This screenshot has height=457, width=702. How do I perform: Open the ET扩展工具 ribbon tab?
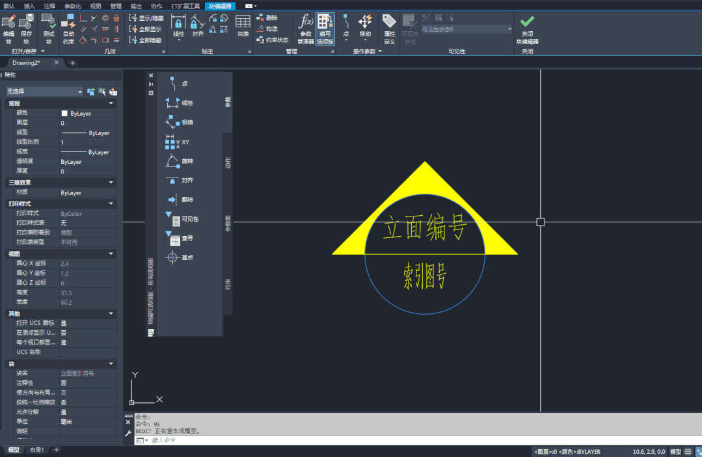[x=185, y=6]
